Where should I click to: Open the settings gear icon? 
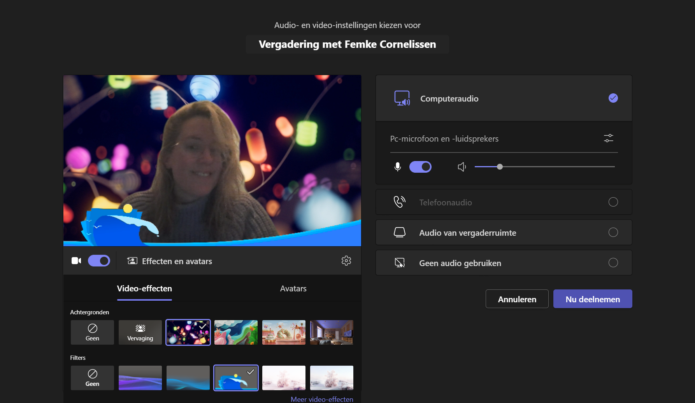click(x=346, y=261)
